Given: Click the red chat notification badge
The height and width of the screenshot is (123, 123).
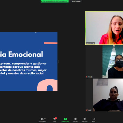Looking at the screenshot, I should [56, 118].
